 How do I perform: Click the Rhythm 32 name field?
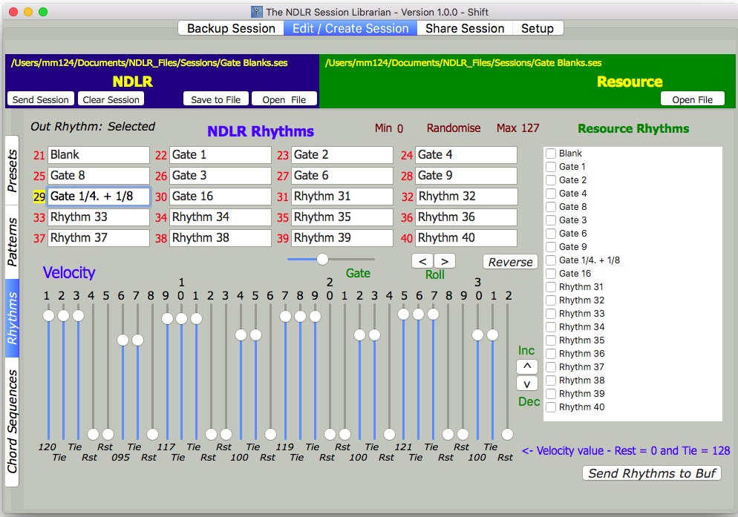(x=466, y=196)
